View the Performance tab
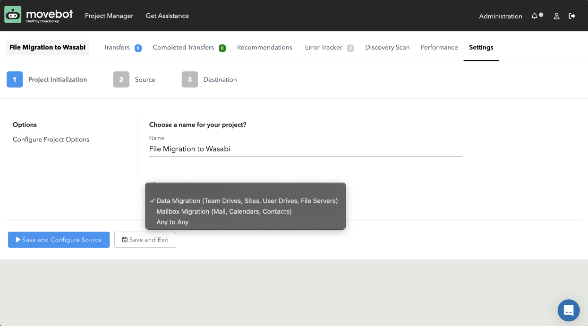Viewport: 588px width, 326px height. point(439,47)
